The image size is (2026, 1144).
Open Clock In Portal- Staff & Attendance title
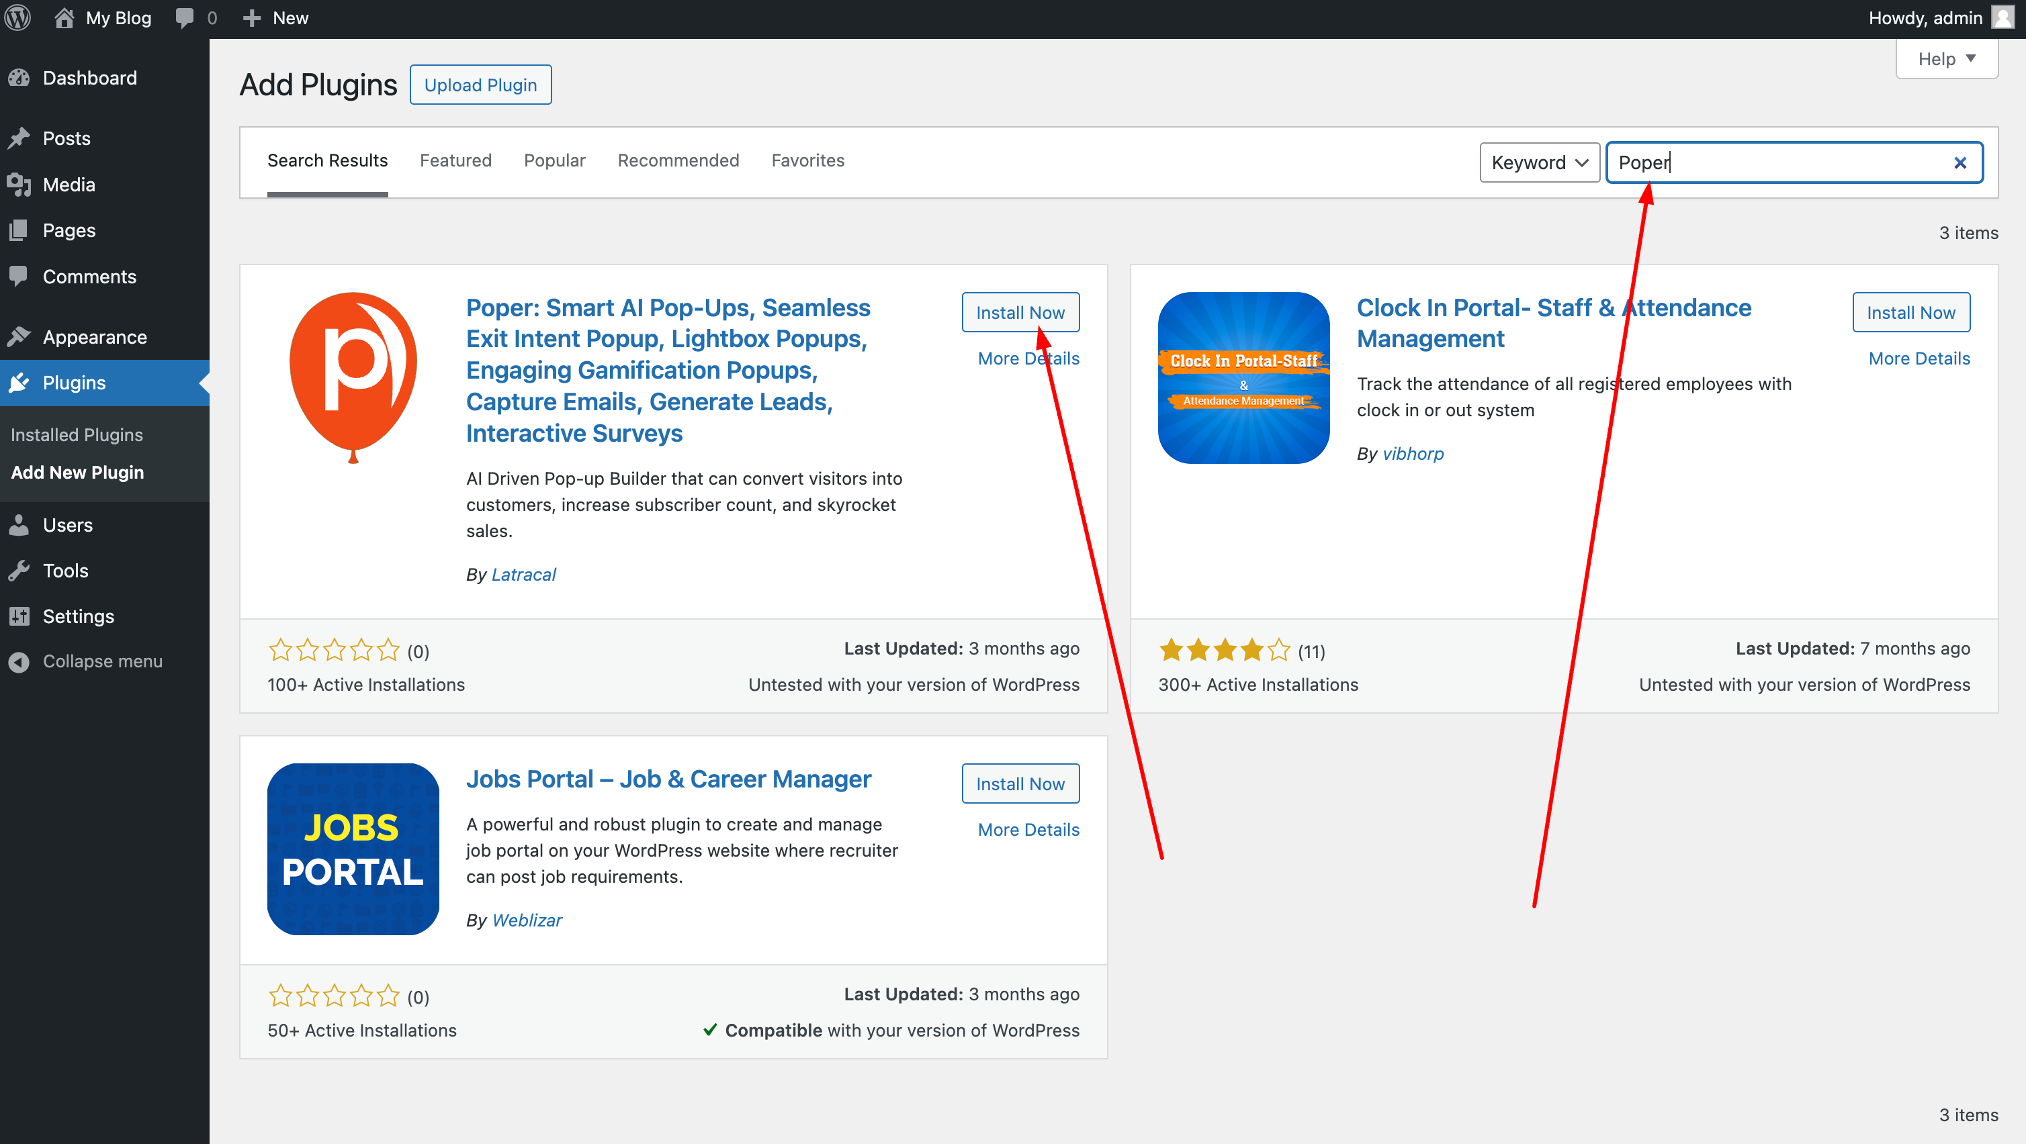coord(1554,323)
